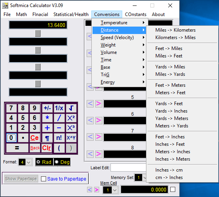Expand the Temperature submenu

click(119, 23)
